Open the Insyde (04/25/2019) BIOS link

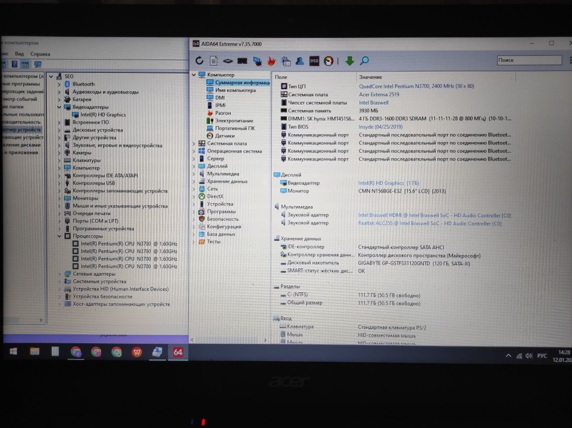381,127
